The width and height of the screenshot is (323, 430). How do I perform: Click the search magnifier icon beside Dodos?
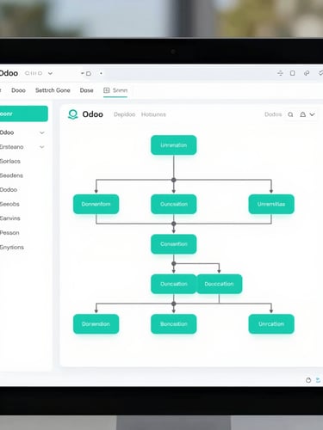pos(290,114)
